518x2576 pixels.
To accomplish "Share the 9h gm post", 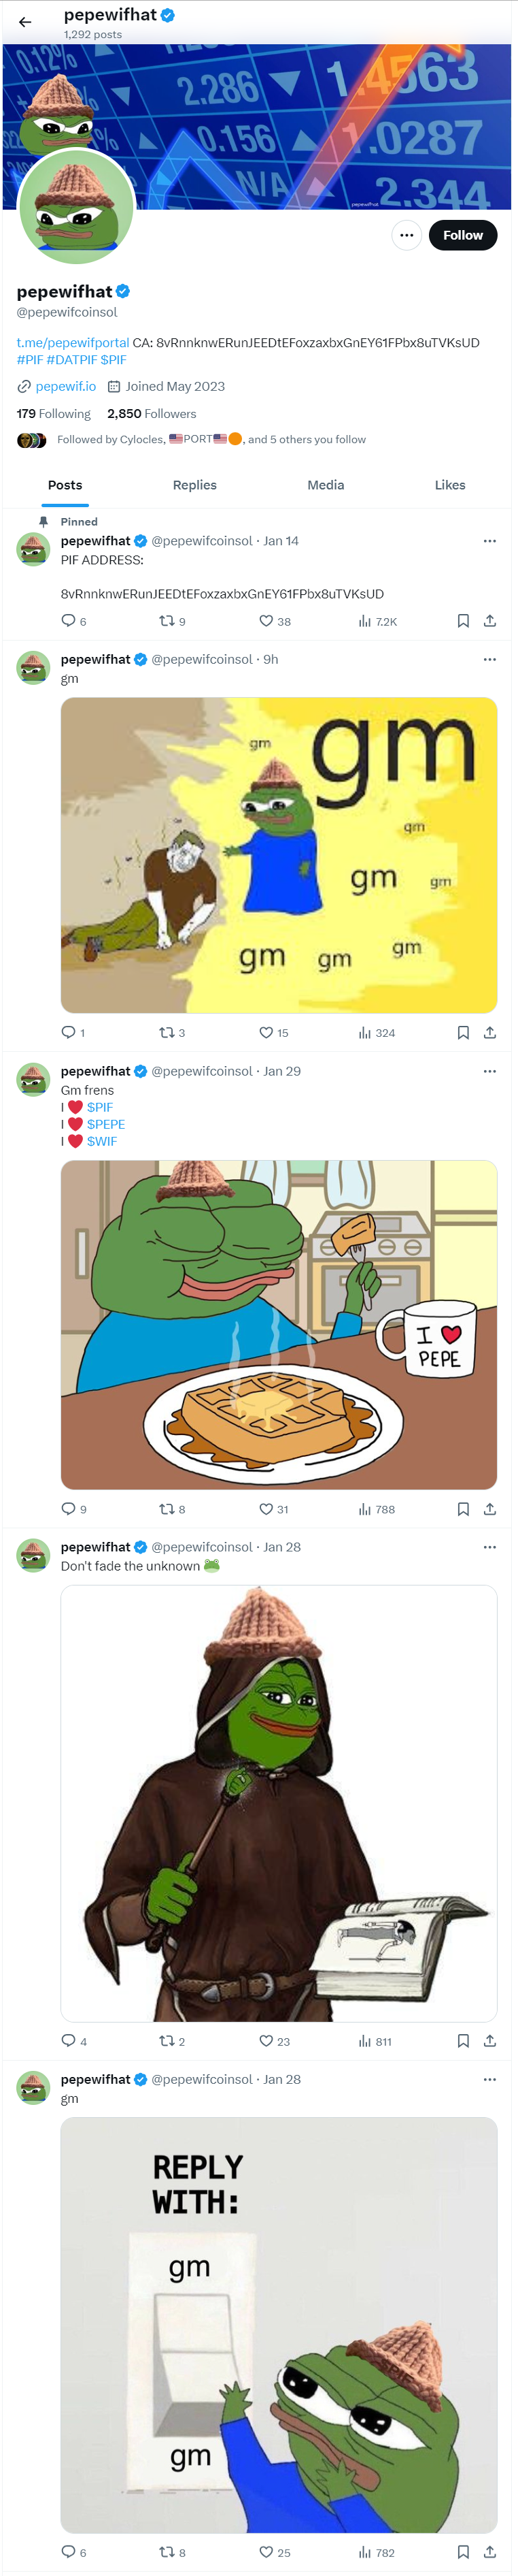I will 489,1032.
